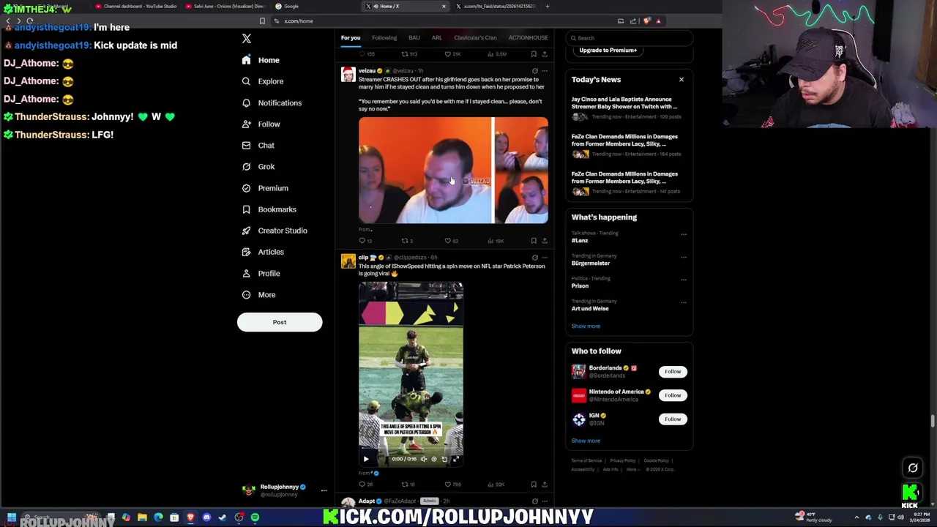This screenshot has height=527, width=937.
Task: Follow the IGN account
Action: tap(673, 419)
